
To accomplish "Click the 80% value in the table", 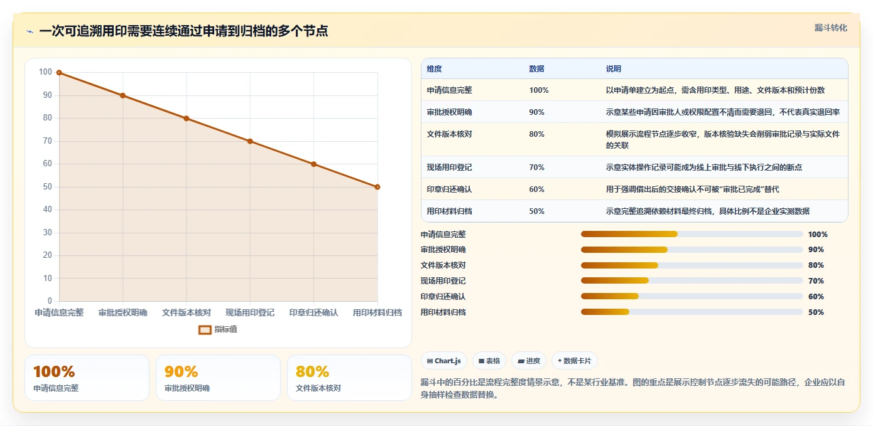I will tap(537, 134).
